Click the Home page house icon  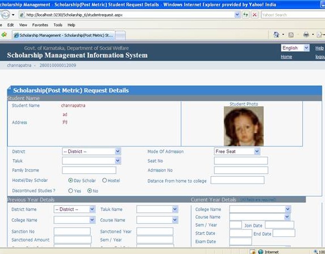(x=276, y=35)
